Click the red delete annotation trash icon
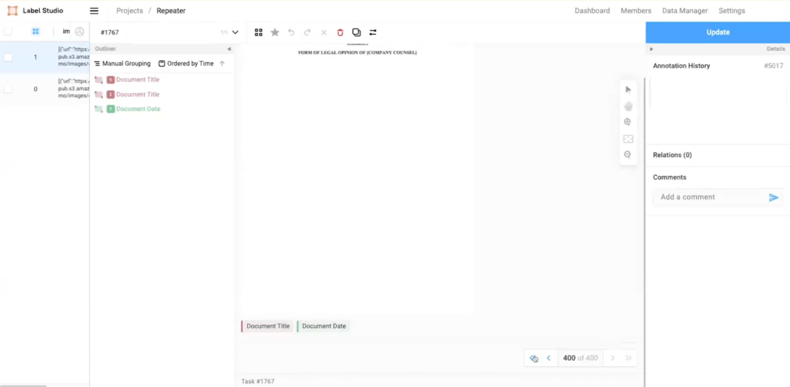The height and width of the screenshot is (387, 790). tap(340, 32)
